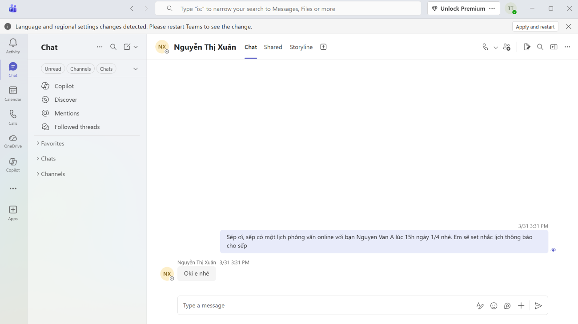Click the NX avatar in the chat header
Screen dimensions: 578x324
coord(162,47)
